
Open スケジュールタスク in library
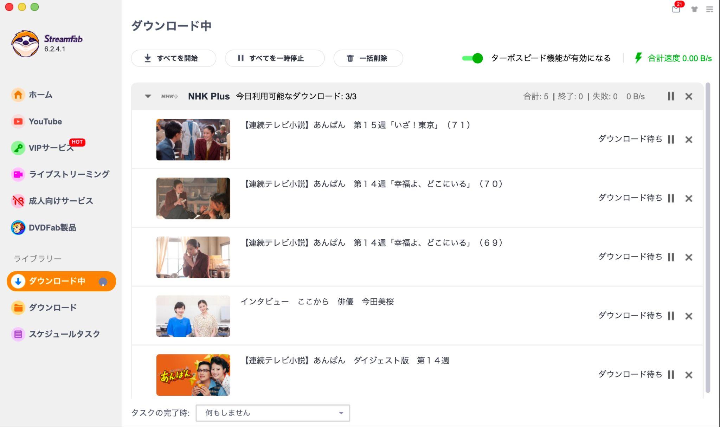click(56, 334)
